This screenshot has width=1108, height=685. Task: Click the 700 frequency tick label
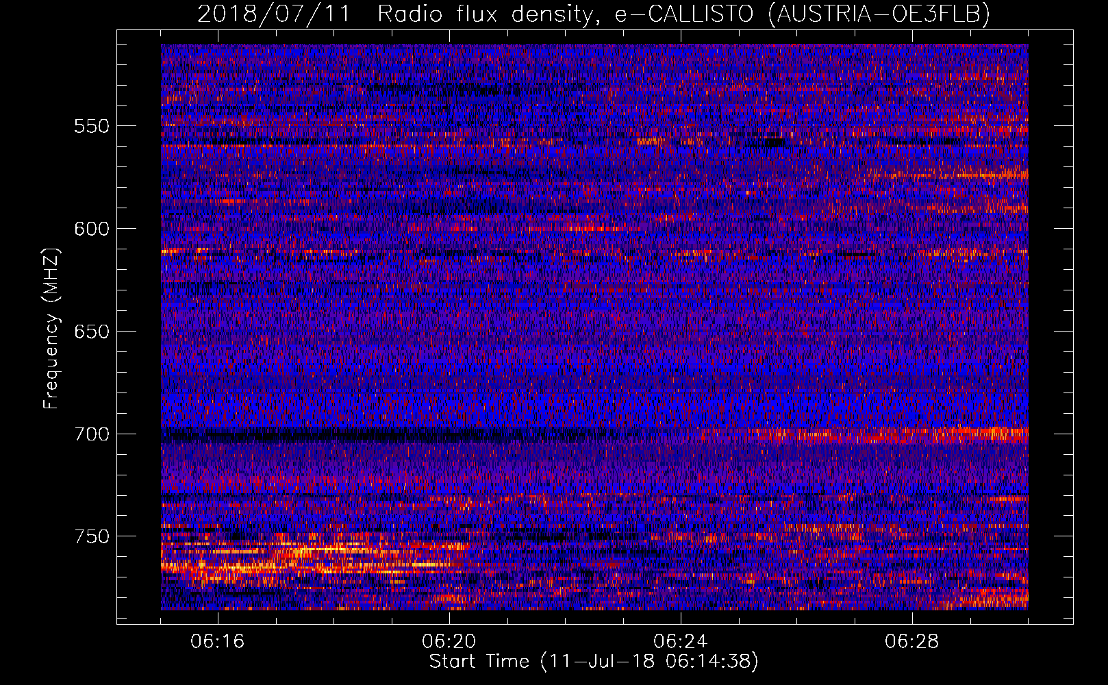click(92, 434)
